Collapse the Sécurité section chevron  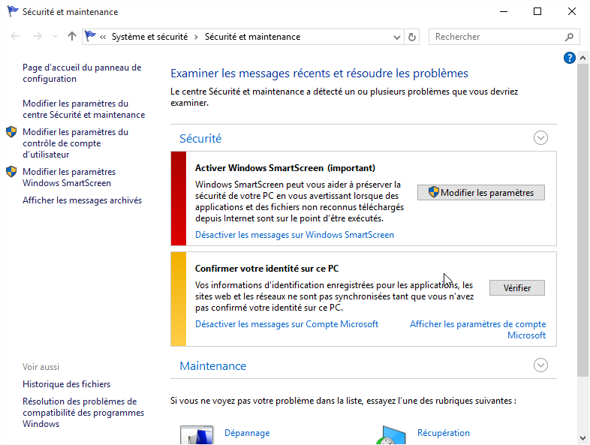[x=540, y=138]
